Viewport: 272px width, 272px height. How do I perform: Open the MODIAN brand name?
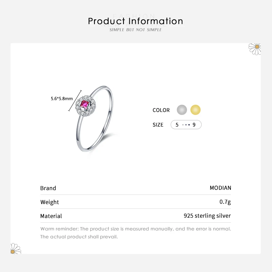220,188
